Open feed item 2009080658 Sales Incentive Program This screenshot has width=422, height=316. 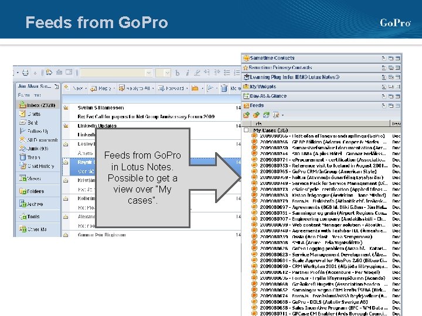[x=319, y=308]
